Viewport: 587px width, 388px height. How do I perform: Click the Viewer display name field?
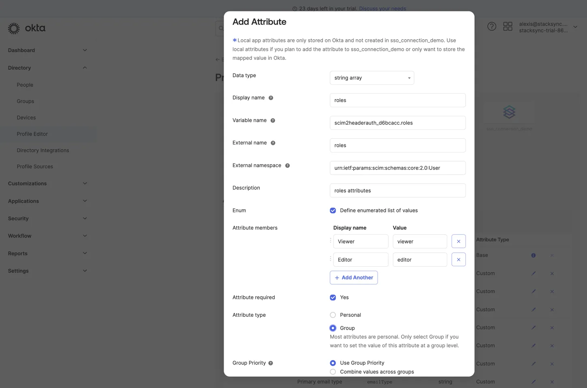click(361, 242)
